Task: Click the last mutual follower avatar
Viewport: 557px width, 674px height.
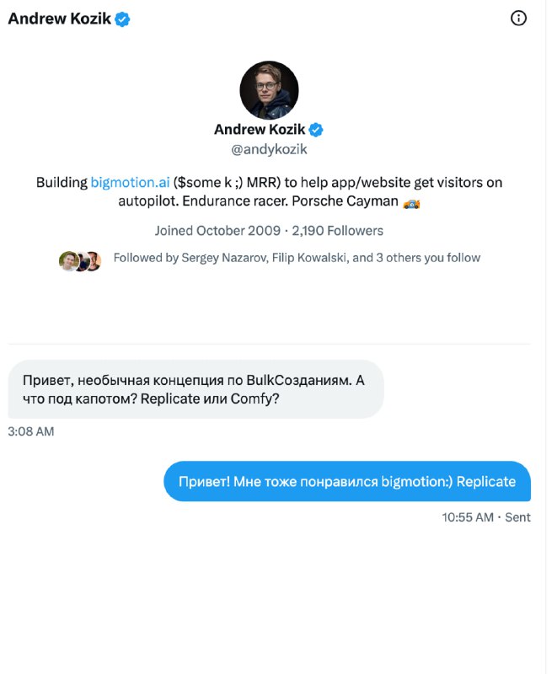Action: 93,261
